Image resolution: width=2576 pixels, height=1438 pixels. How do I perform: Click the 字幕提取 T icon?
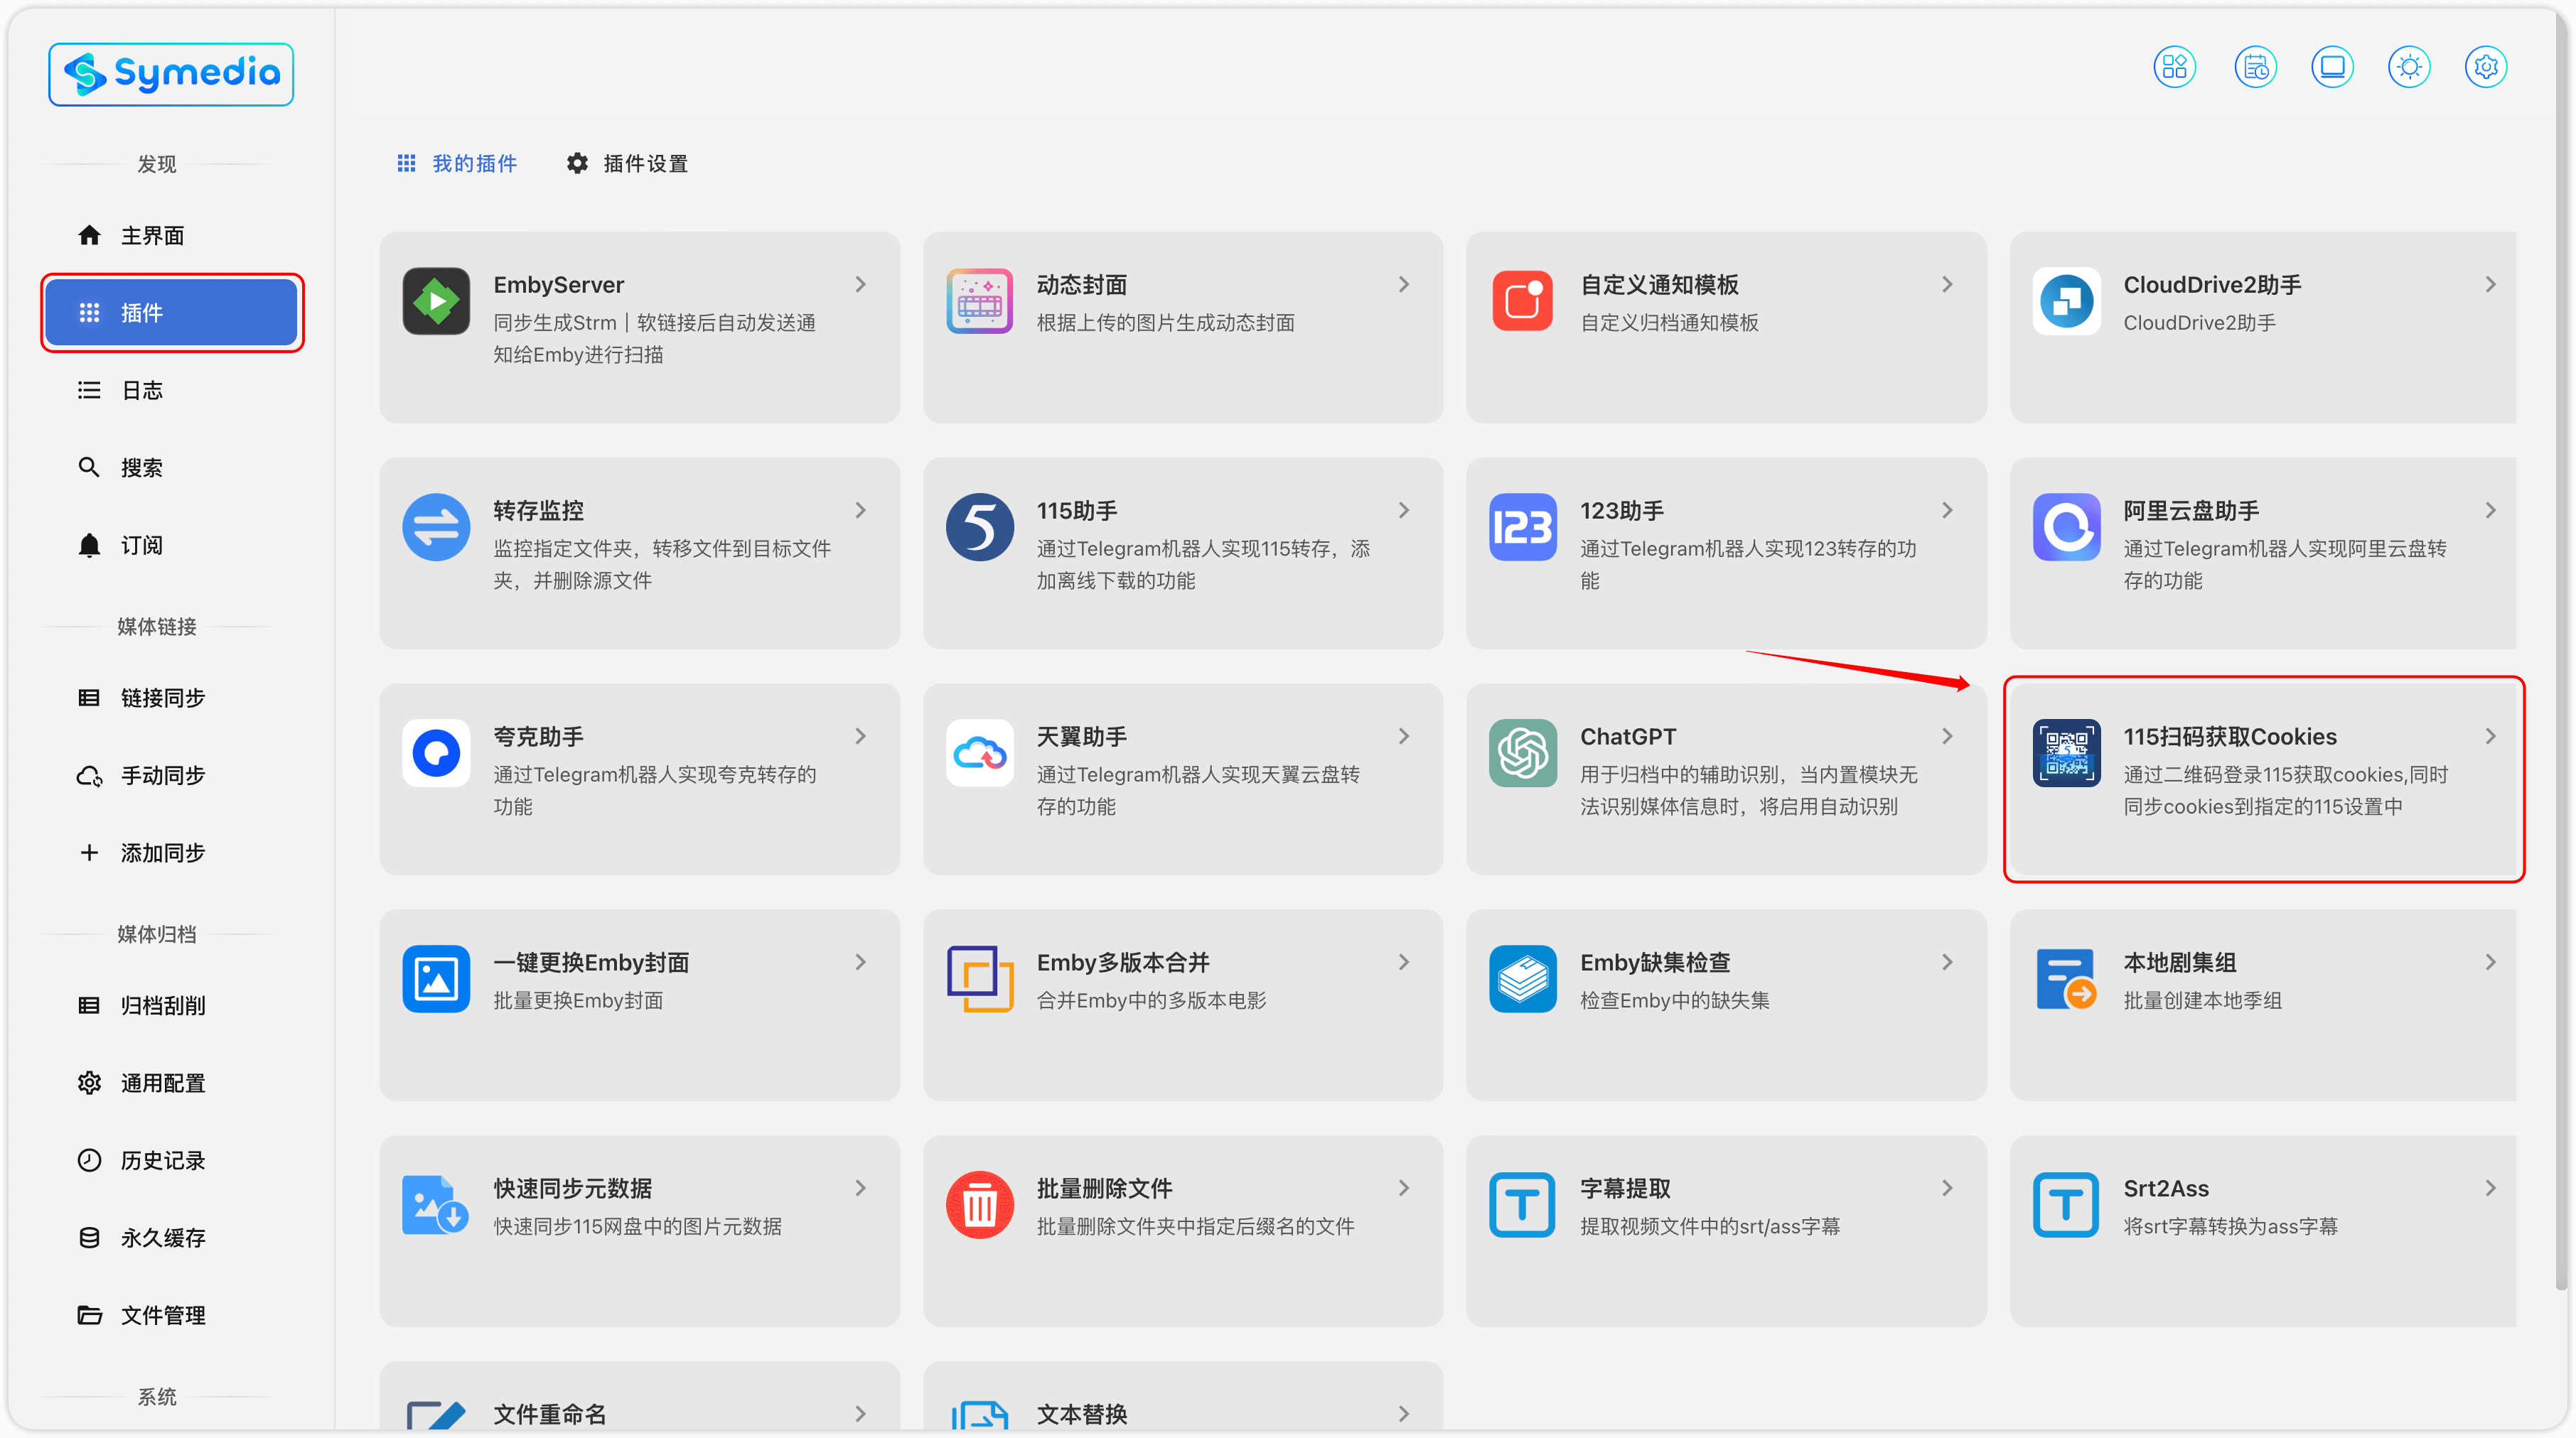pyautogui.click(x=1522, y=1204)
